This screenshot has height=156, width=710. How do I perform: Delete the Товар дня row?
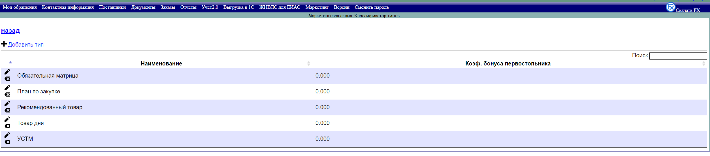point(8,126)
